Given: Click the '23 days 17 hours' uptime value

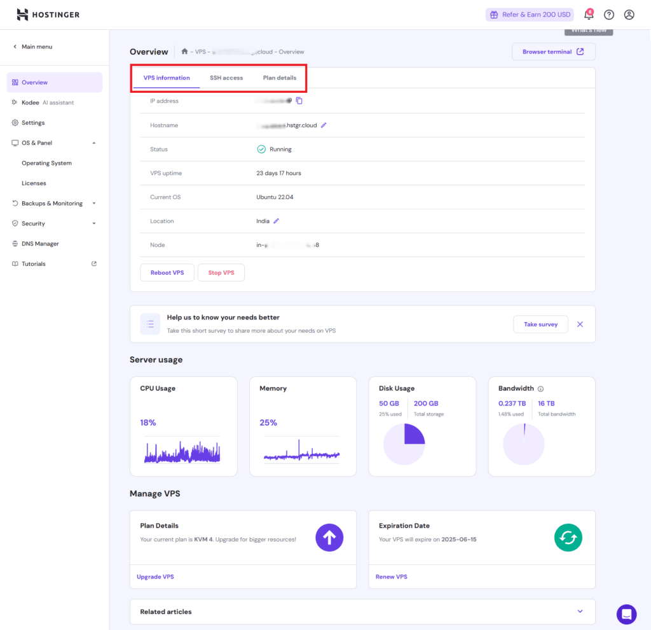Looking at the screenshot, I should [x=278, y=173].
